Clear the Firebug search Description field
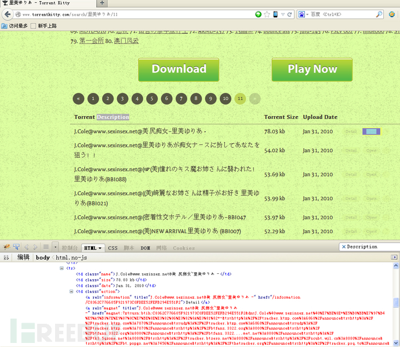The image size is (400, 347). (x=344, y=247)
